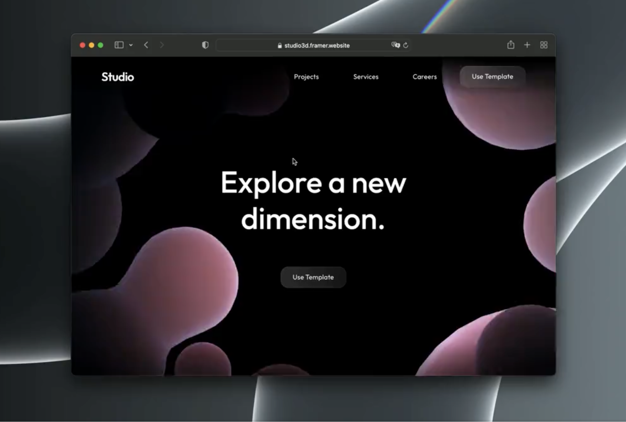Screen dimensions: 626x422
Task: Go back with the back arrow
Action: pos(146,45)
